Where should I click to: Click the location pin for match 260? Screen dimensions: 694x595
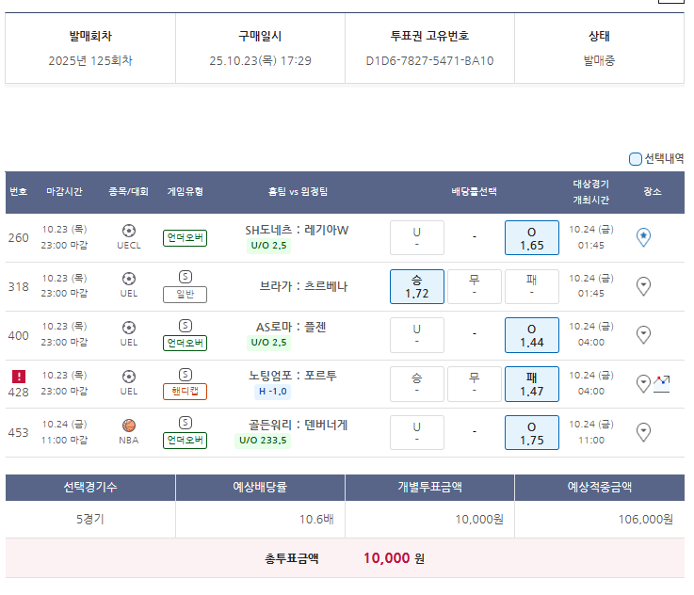[x=643, y=237]
